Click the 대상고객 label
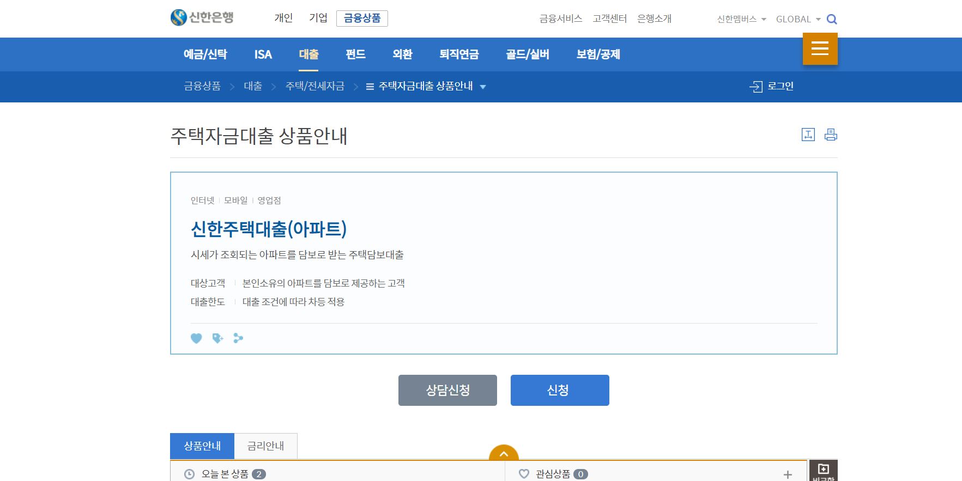 tap(208, 283)
